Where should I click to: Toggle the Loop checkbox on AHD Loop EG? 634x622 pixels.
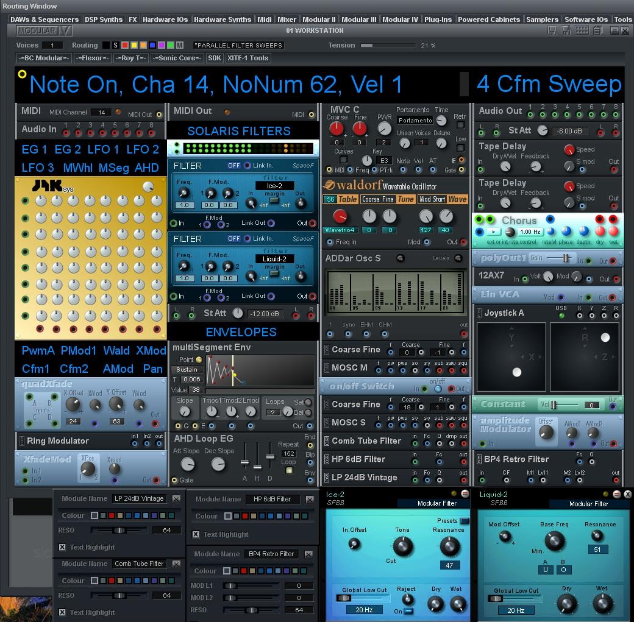click(x=289, y=470)
